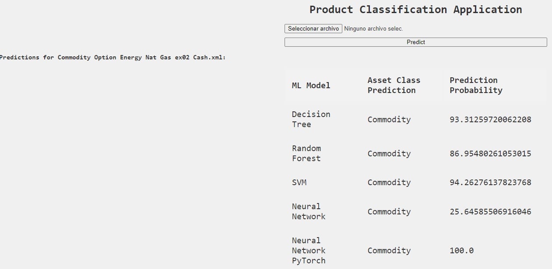Click the Commodity prediction for Decision Tree row
The width and height of the screenshot is (552, 269).
coord(389,119)
